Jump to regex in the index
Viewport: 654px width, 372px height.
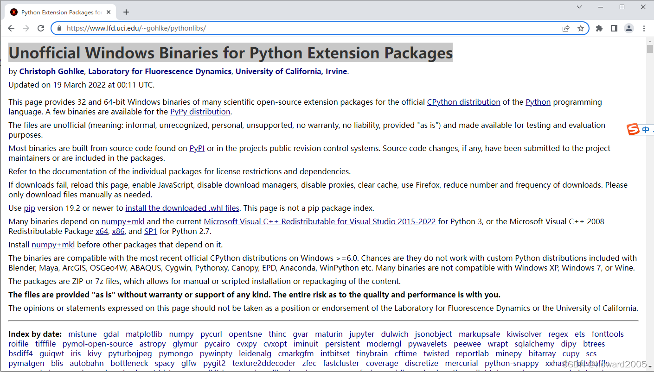point(558,334)
